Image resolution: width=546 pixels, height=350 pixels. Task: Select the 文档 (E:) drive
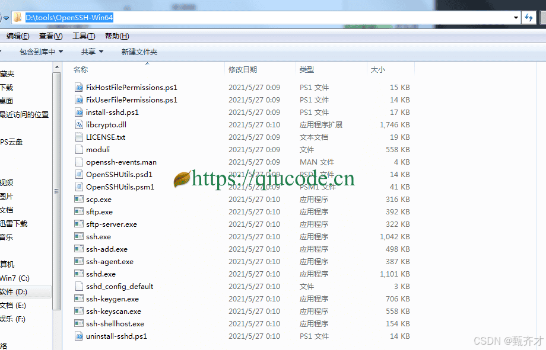point(13,305)
